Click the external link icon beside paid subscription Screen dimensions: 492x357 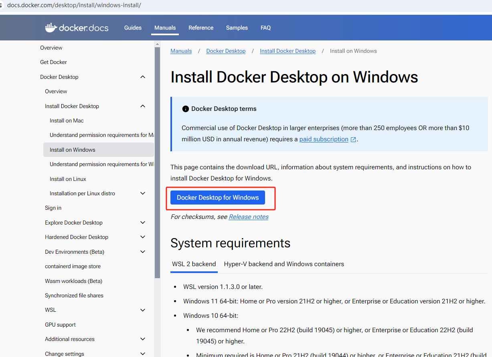point(353,140)
